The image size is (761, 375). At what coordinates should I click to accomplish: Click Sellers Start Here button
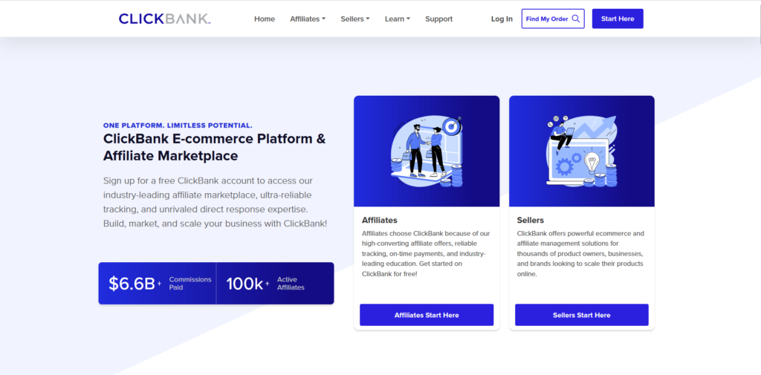coord(581,315)
